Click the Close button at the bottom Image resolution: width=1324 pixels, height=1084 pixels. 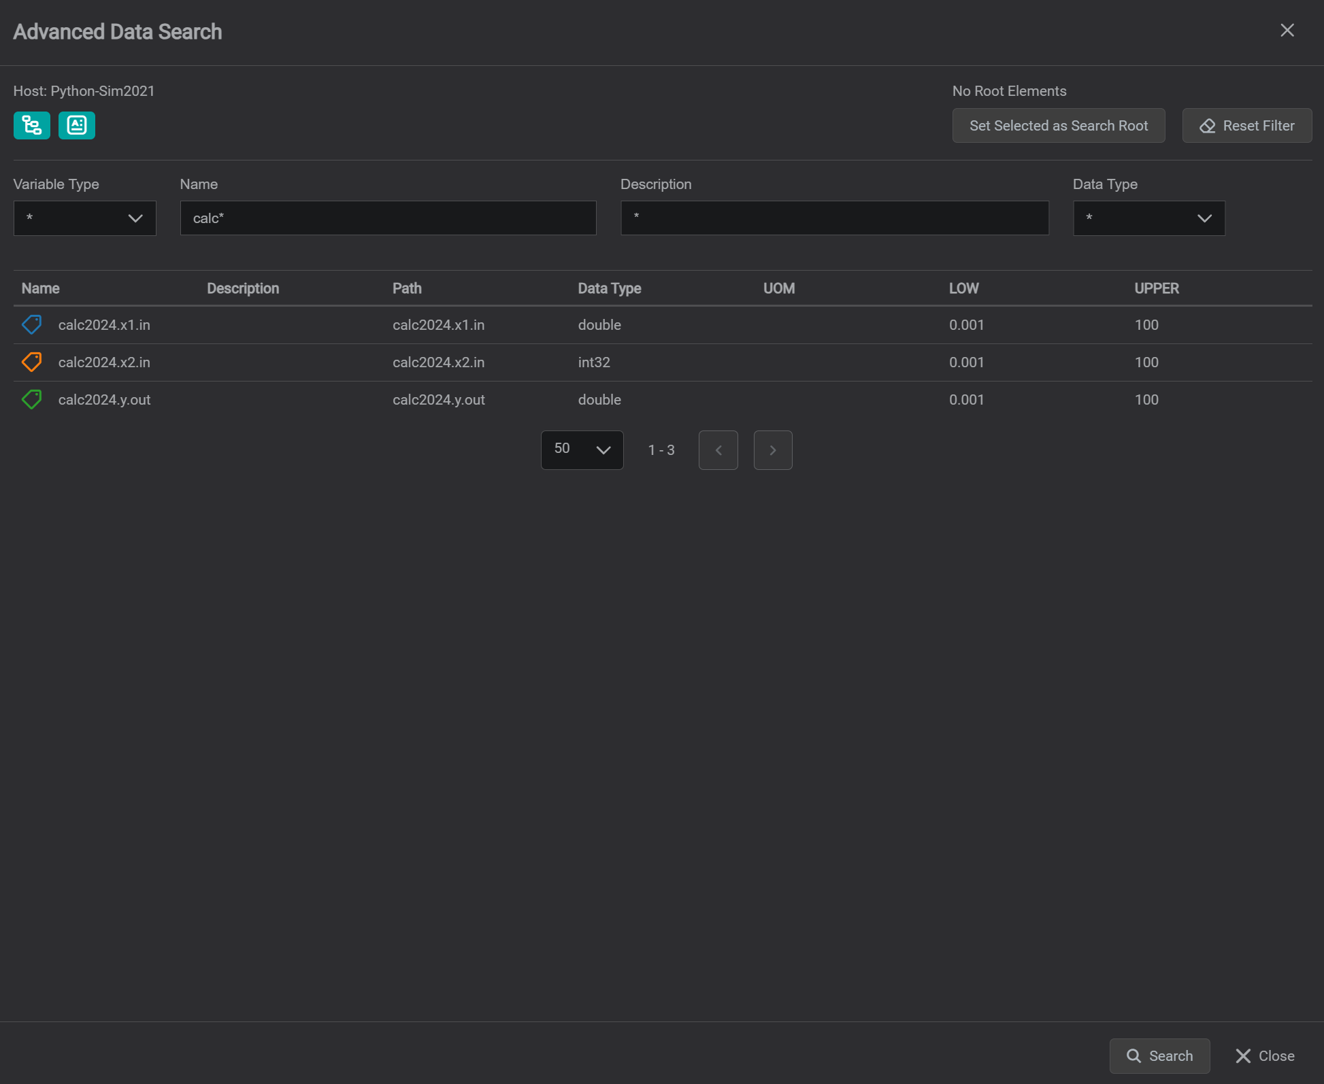tap(1265, 1056)
